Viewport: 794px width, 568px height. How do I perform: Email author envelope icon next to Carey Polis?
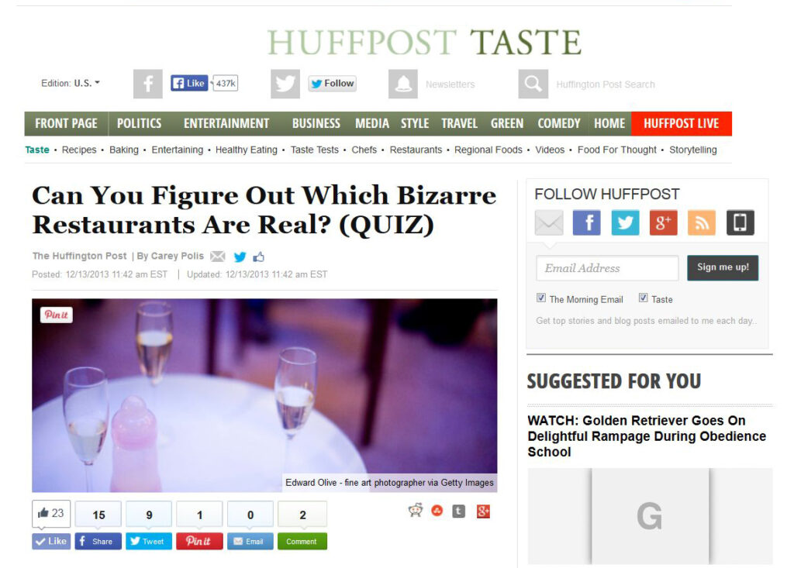click(x=218, y=256)
